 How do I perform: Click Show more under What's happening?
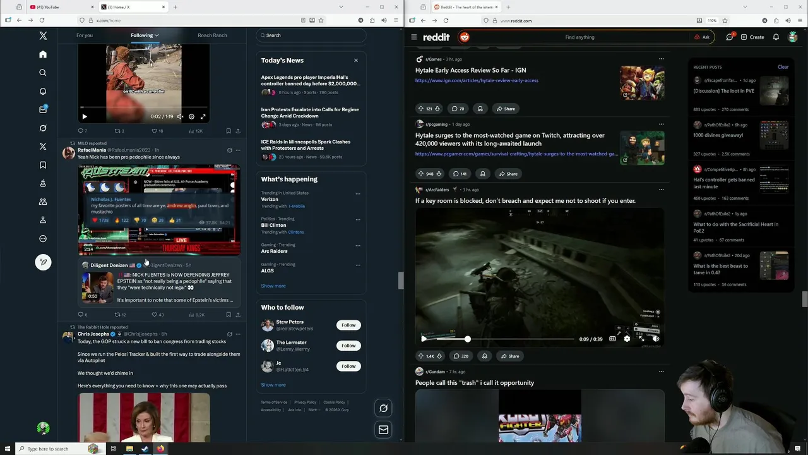pyautogui.click(x=273, y=286)
